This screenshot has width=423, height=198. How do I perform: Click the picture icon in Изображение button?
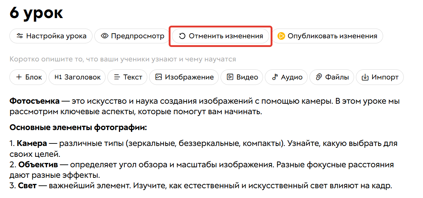tap(159, 77)
